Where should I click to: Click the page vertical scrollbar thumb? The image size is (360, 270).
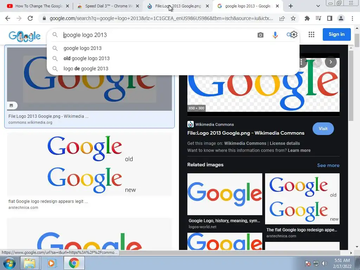tap(357, 40)
